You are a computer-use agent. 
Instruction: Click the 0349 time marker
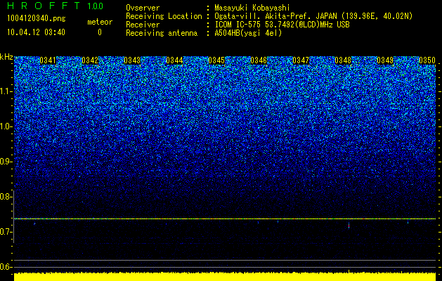click(385, 60)
